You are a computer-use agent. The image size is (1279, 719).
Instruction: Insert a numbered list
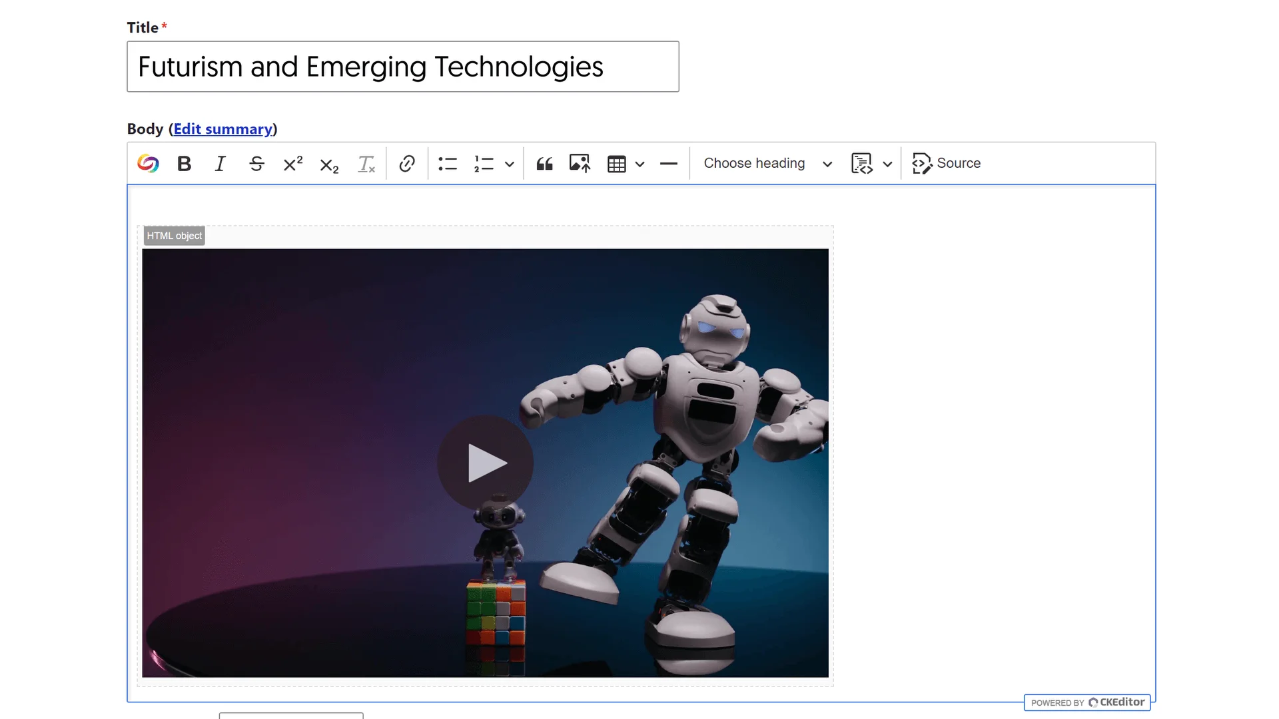click(484, 163)
